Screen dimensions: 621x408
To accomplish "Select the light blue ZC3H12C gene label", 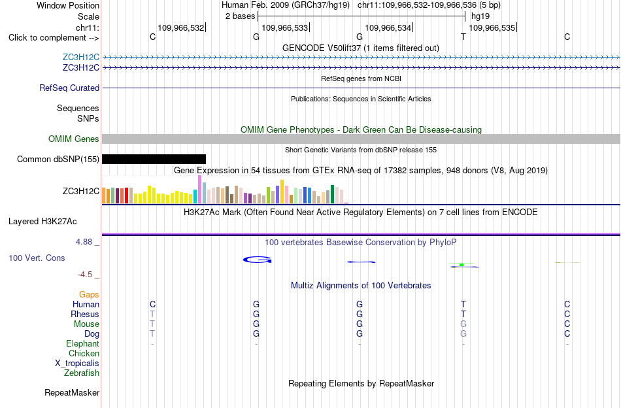I will (81, 58).
